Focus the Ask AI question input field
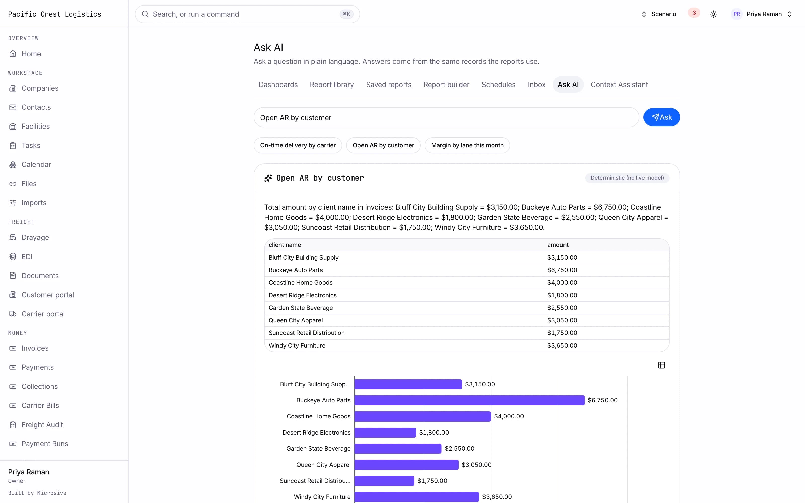Viewport: 805px width, 503px height. pos(446,117)
